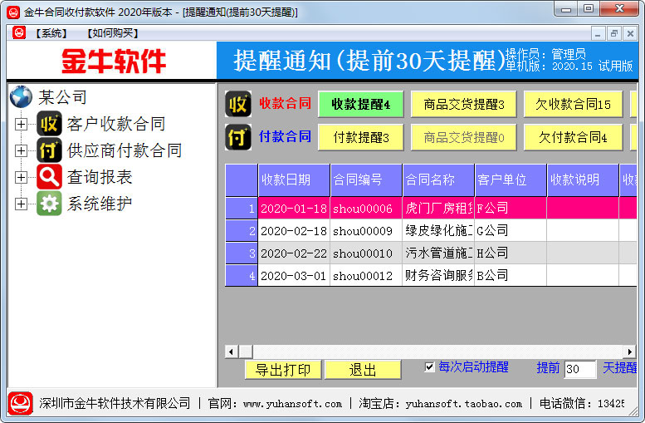Click the www.yuhansoft.com website text
The width and height of the screenshot is (645, 423).
tap(292, 404)
